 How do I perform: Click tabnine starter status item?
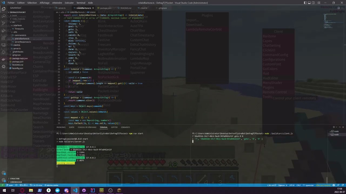pyautogui.click(x=52, y=185)
